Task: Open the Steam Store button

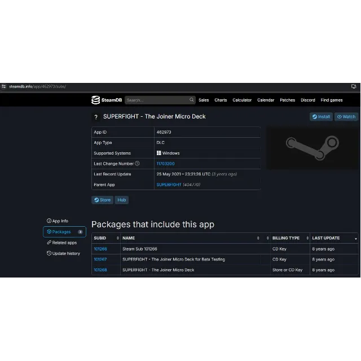Action: pyautogui.click(x=103, y=200)
